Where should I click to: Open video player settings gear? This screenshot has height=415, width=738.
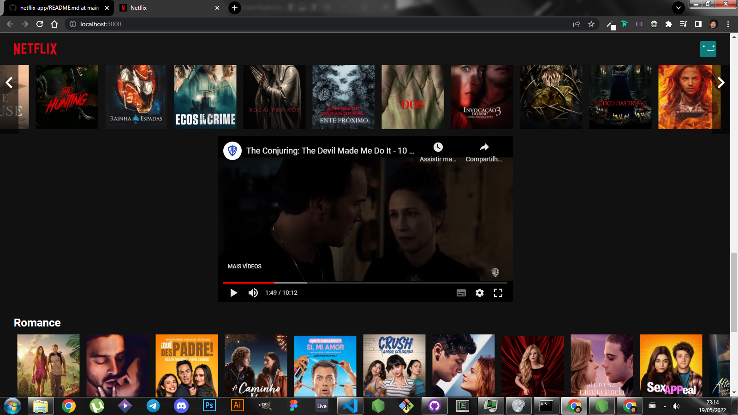pos(480,293)
